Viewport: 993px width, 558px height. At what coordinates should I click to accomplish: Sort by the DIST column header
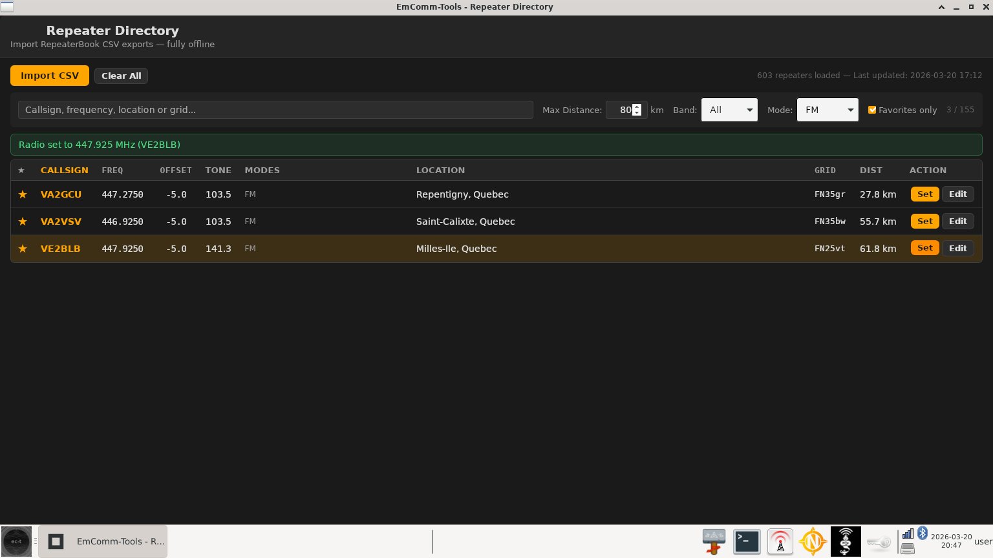point(871,170)
